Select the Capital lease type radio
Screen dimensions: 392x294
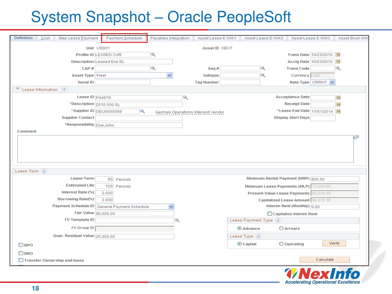(x=240, y=244)
